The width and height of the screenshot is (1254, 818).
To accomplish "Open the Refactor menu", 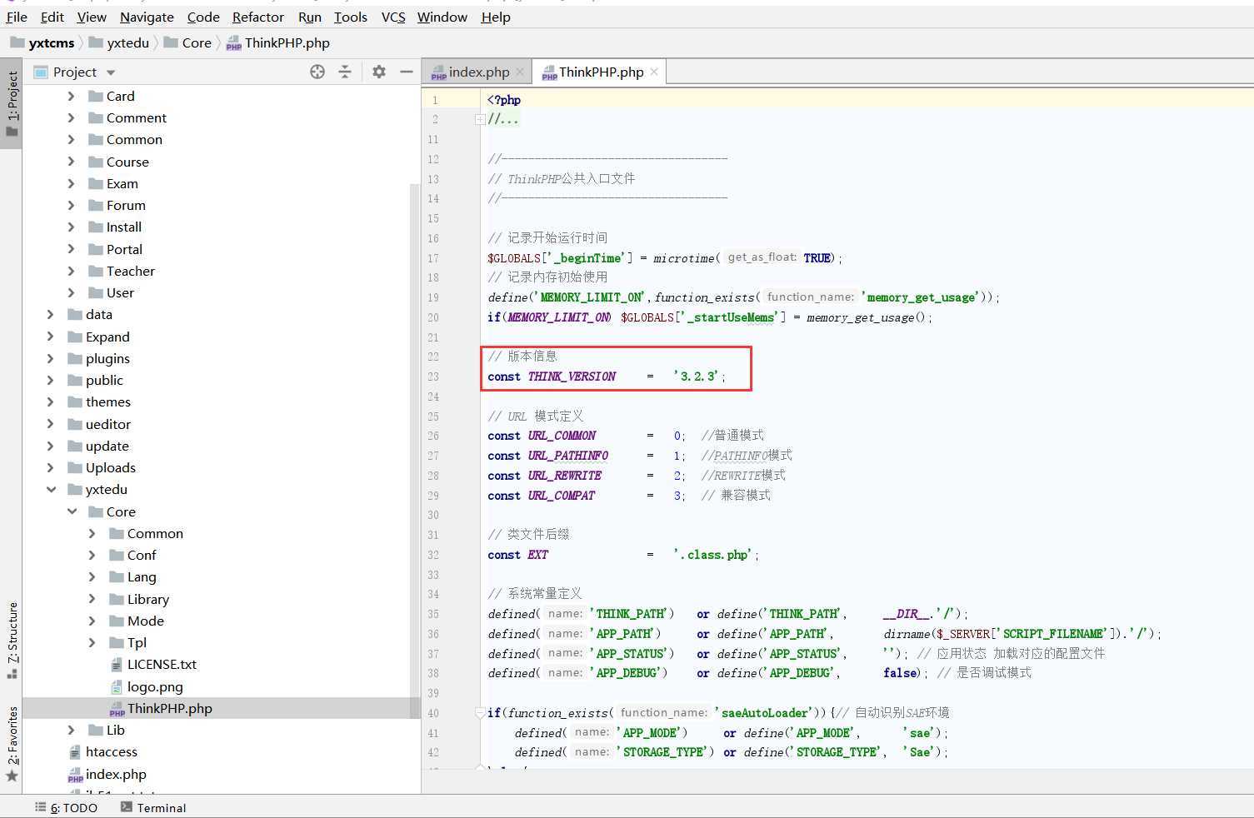I will click(257, 17).
